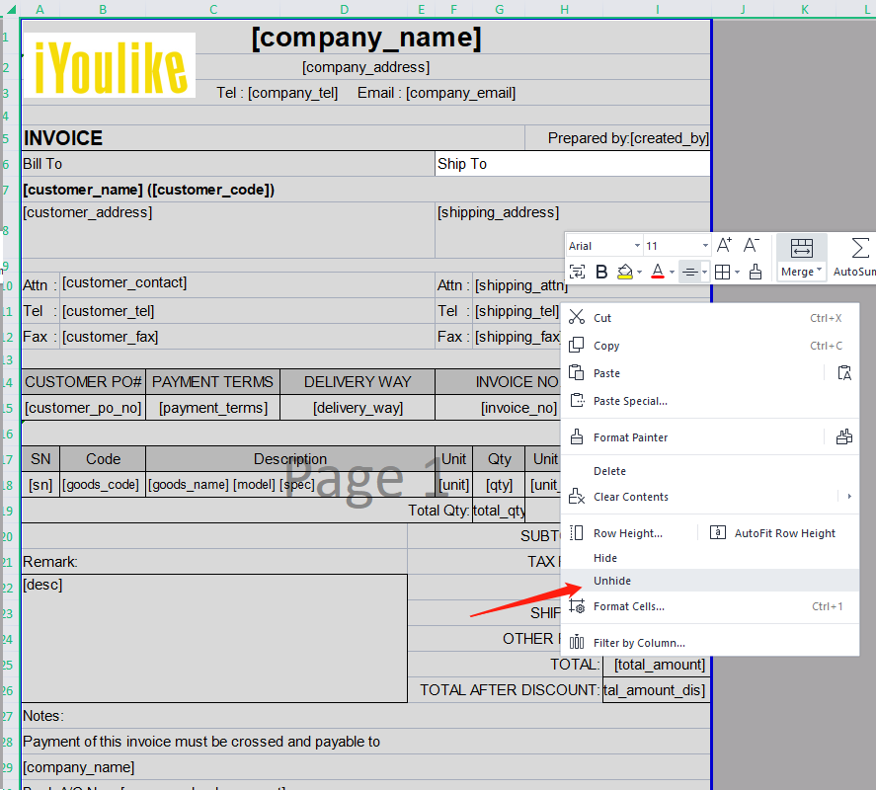Click the center align icon
Screen dimensions: 876x790
[x=690, y=272]
